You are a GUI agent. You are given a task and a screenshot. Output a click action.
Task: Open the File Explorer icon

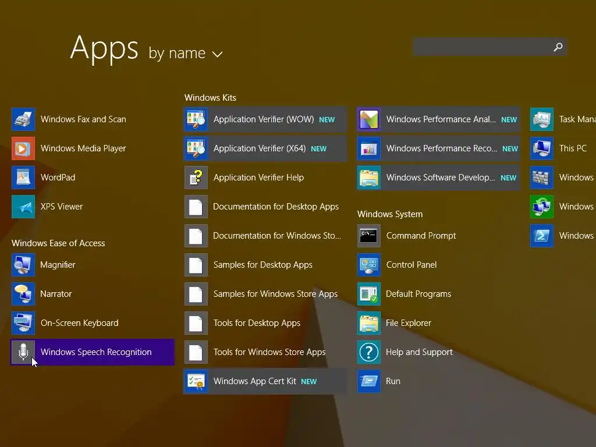(368, 323)
